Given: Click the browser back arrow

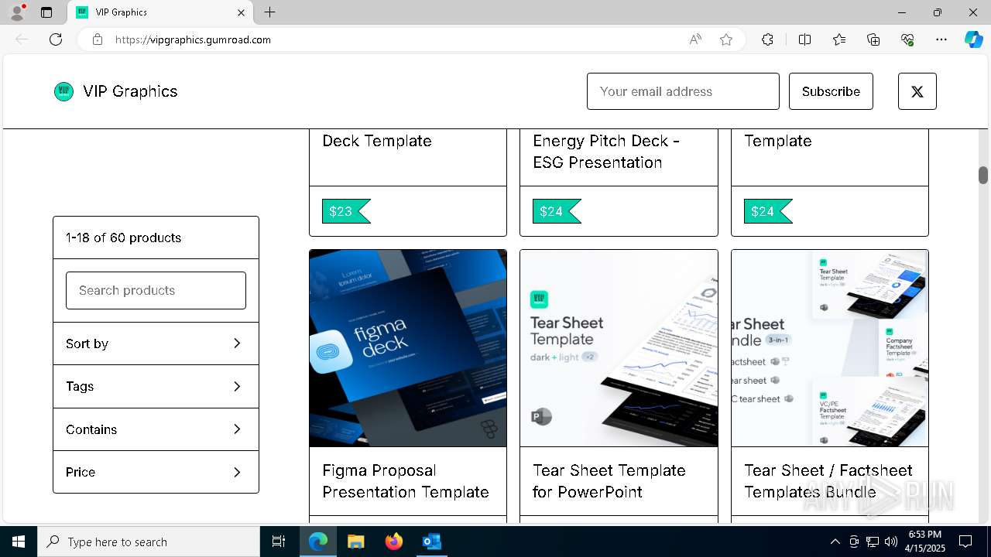Looking at the screenshot, I should [x=22, y=39].
